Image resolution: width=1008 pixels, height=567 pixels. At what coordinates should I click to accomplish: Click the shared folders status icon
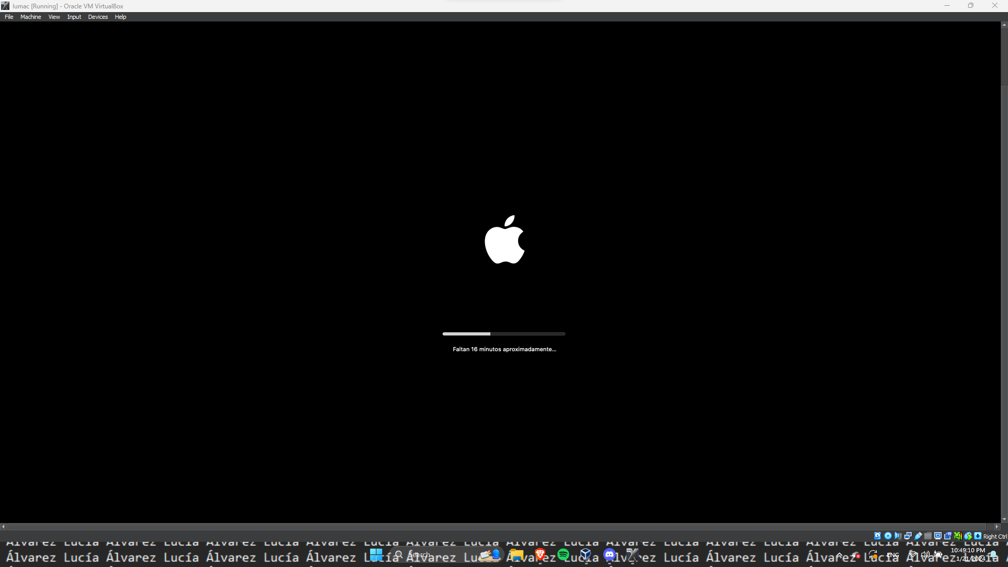(928, 536)
